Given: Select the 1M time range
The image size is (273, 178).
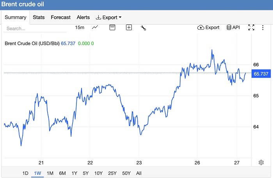Looking at the screenshot, I should [x=50, y=173].
